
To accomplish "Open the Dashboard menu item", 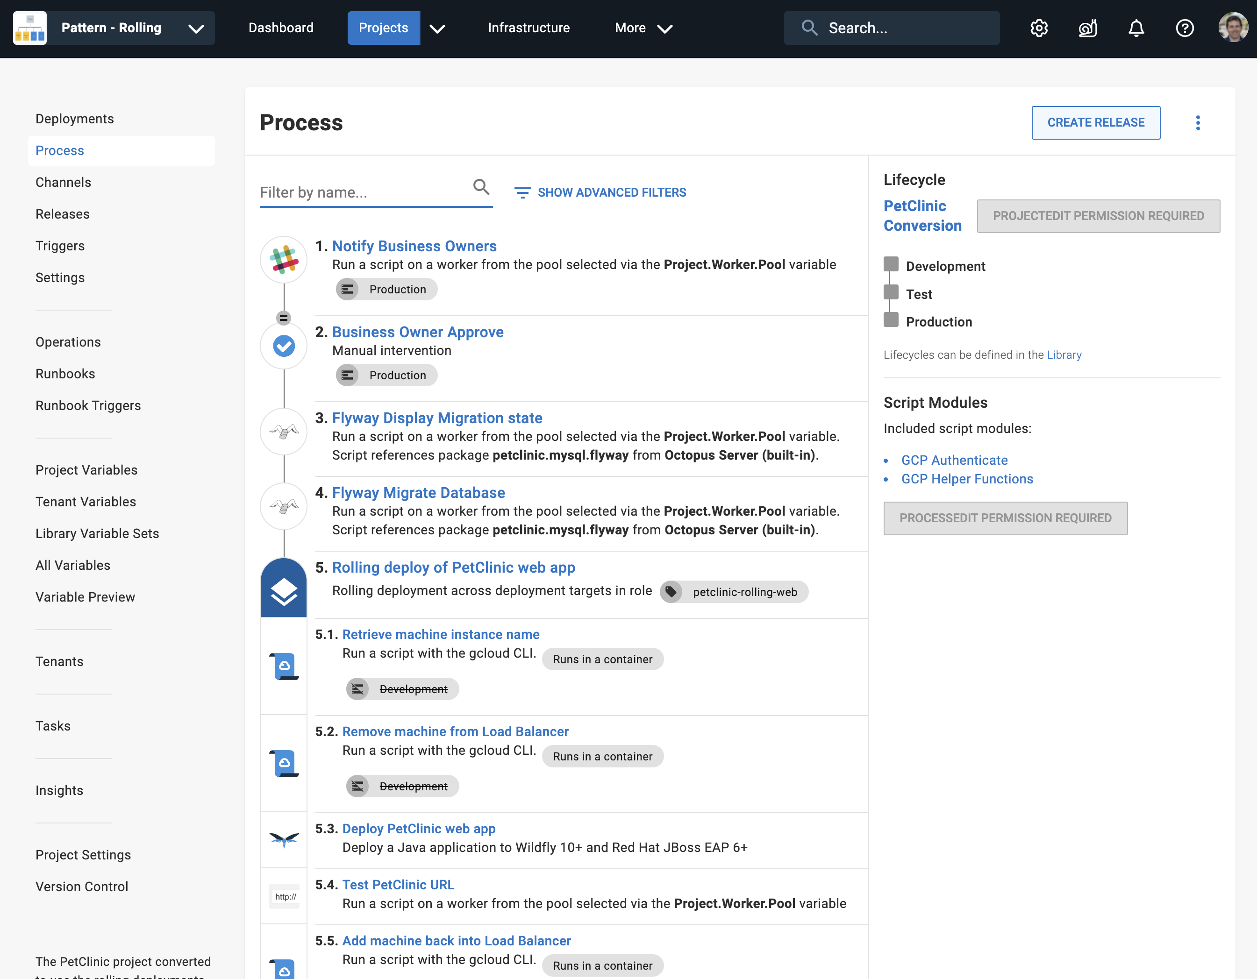I will click(281, 28).
